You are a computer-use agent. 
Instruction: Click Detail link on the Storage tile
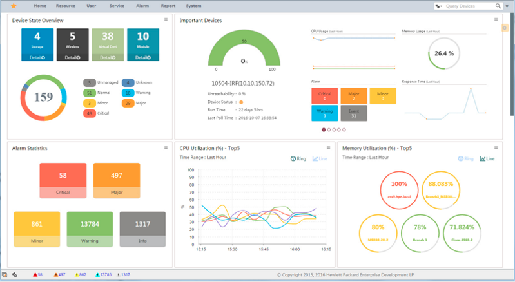point(37,57)
